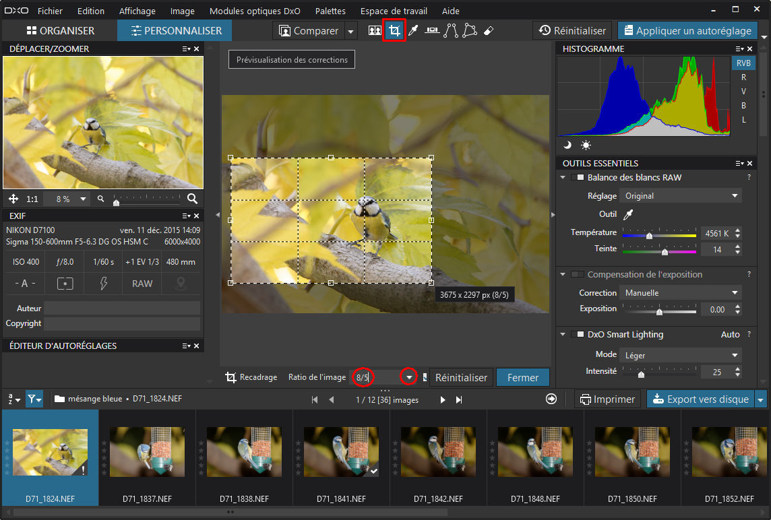Close the Déplacer/Zoomer palette
The height and width of the screenshot is (520, 771).
[x=197, y=48]
